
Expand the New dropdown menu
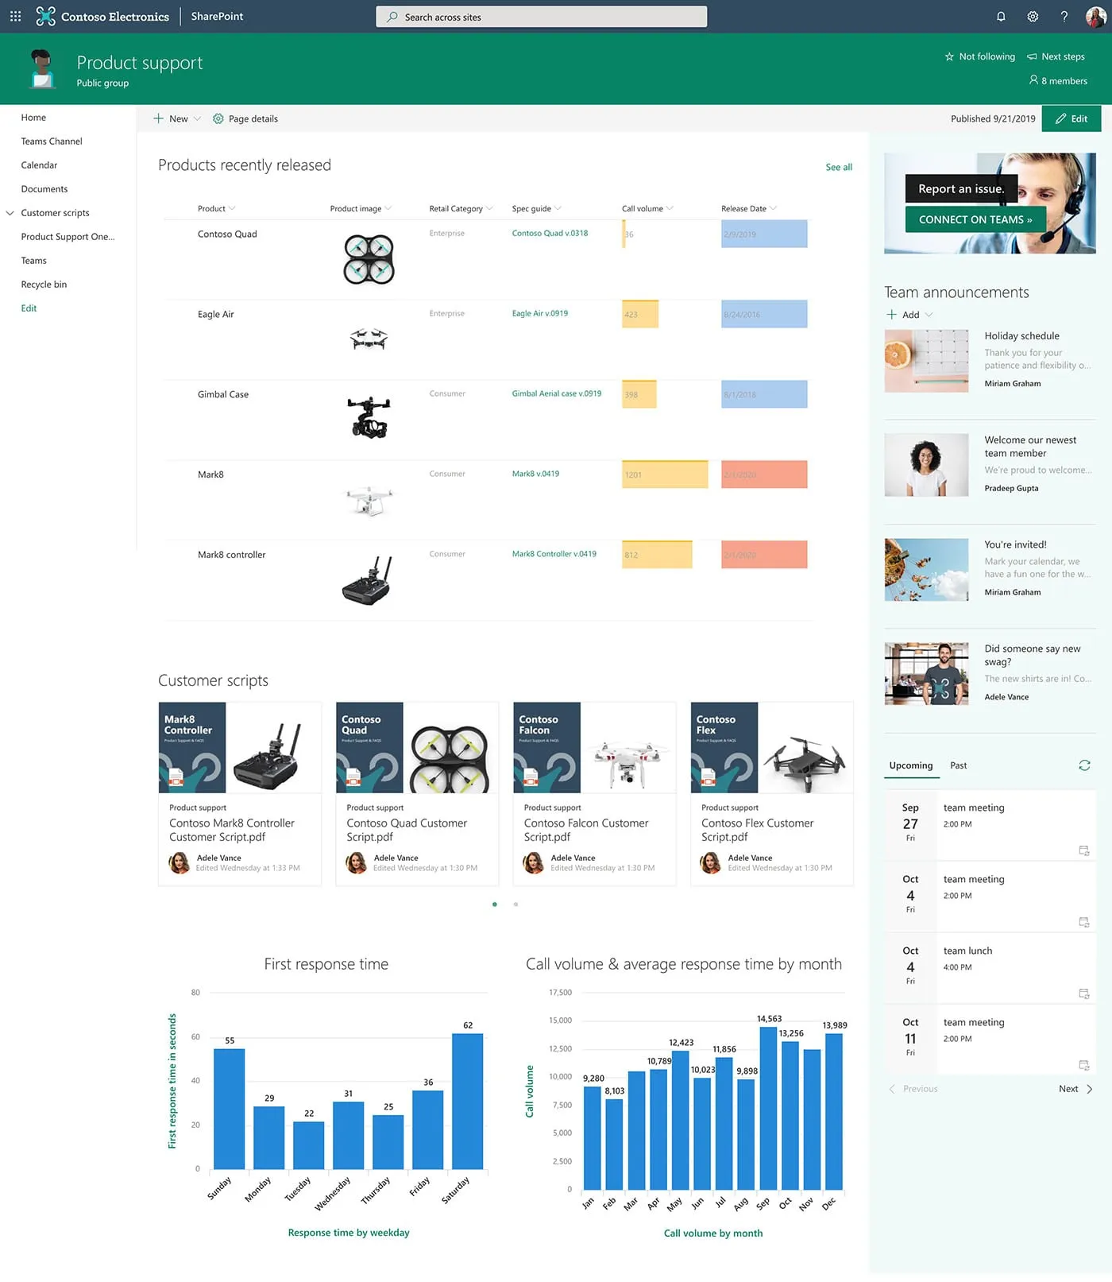[197, 118]
